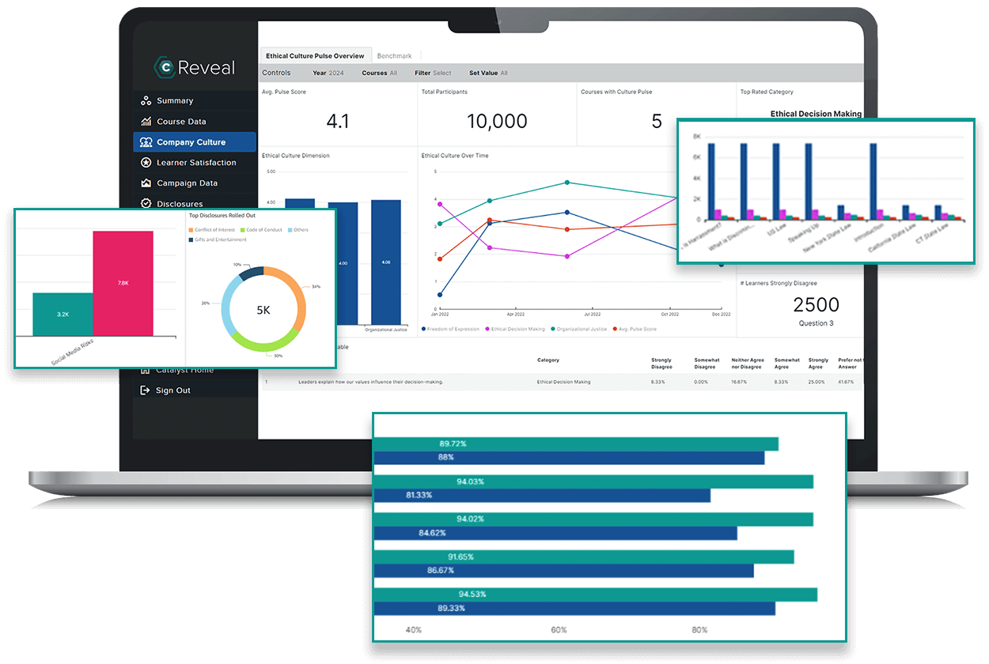Expand the Courses filter set to All
989x664 pixels.
pos(381,72)
